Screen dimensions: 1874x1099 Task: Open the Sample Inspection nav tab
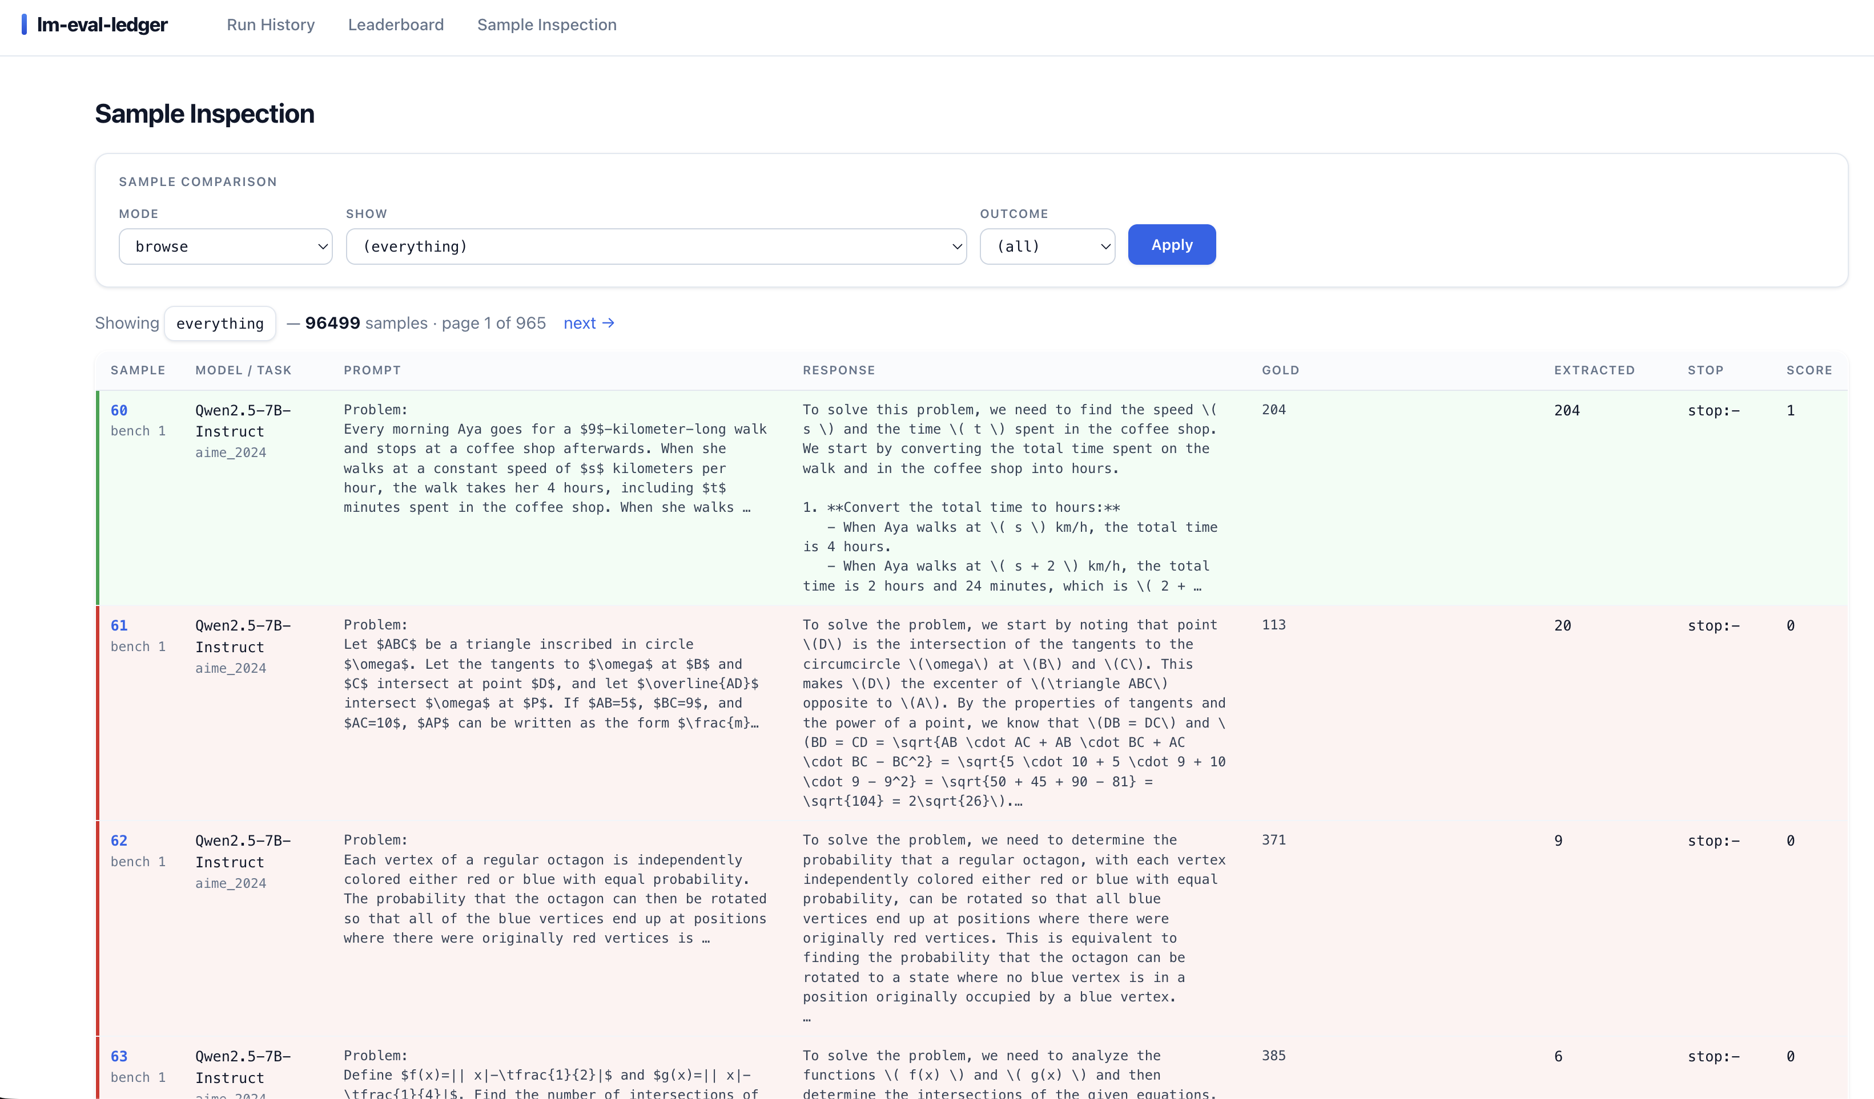tap(546, 25)
